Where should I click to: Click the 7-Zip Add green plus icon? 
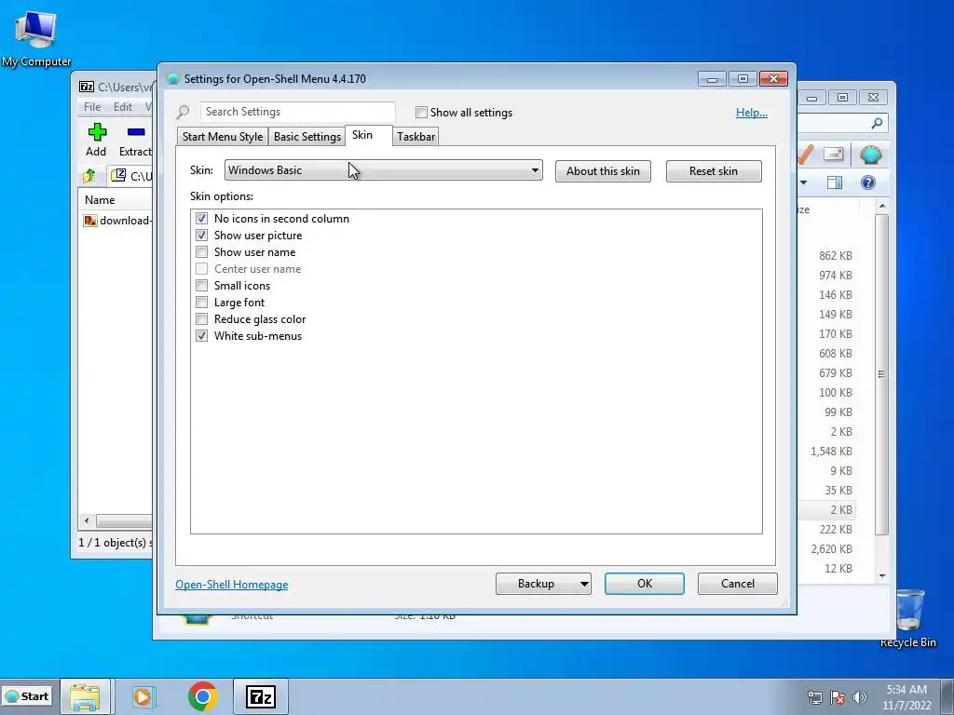point(97,132)
